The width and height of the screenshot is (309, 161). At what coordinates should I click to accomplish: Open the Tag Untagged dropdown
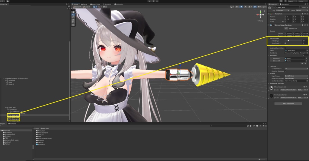[282, 10]
